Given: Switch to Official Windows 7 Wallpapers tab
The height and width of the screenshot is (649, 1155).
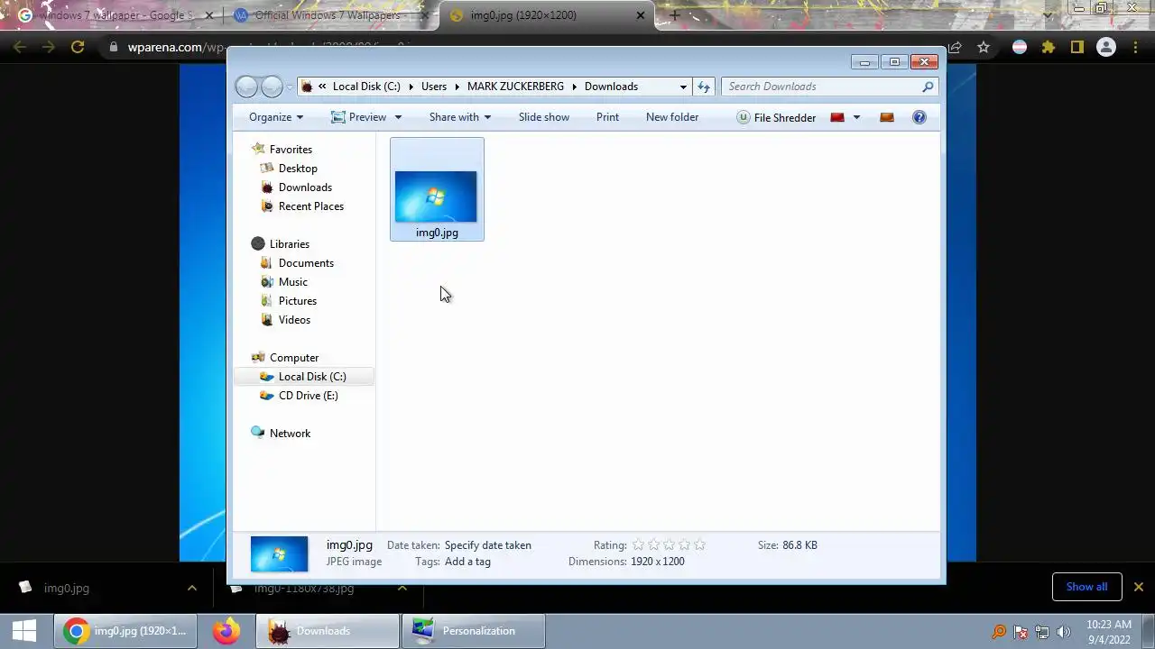Looking at the screenshot, I should click(327, 15).
